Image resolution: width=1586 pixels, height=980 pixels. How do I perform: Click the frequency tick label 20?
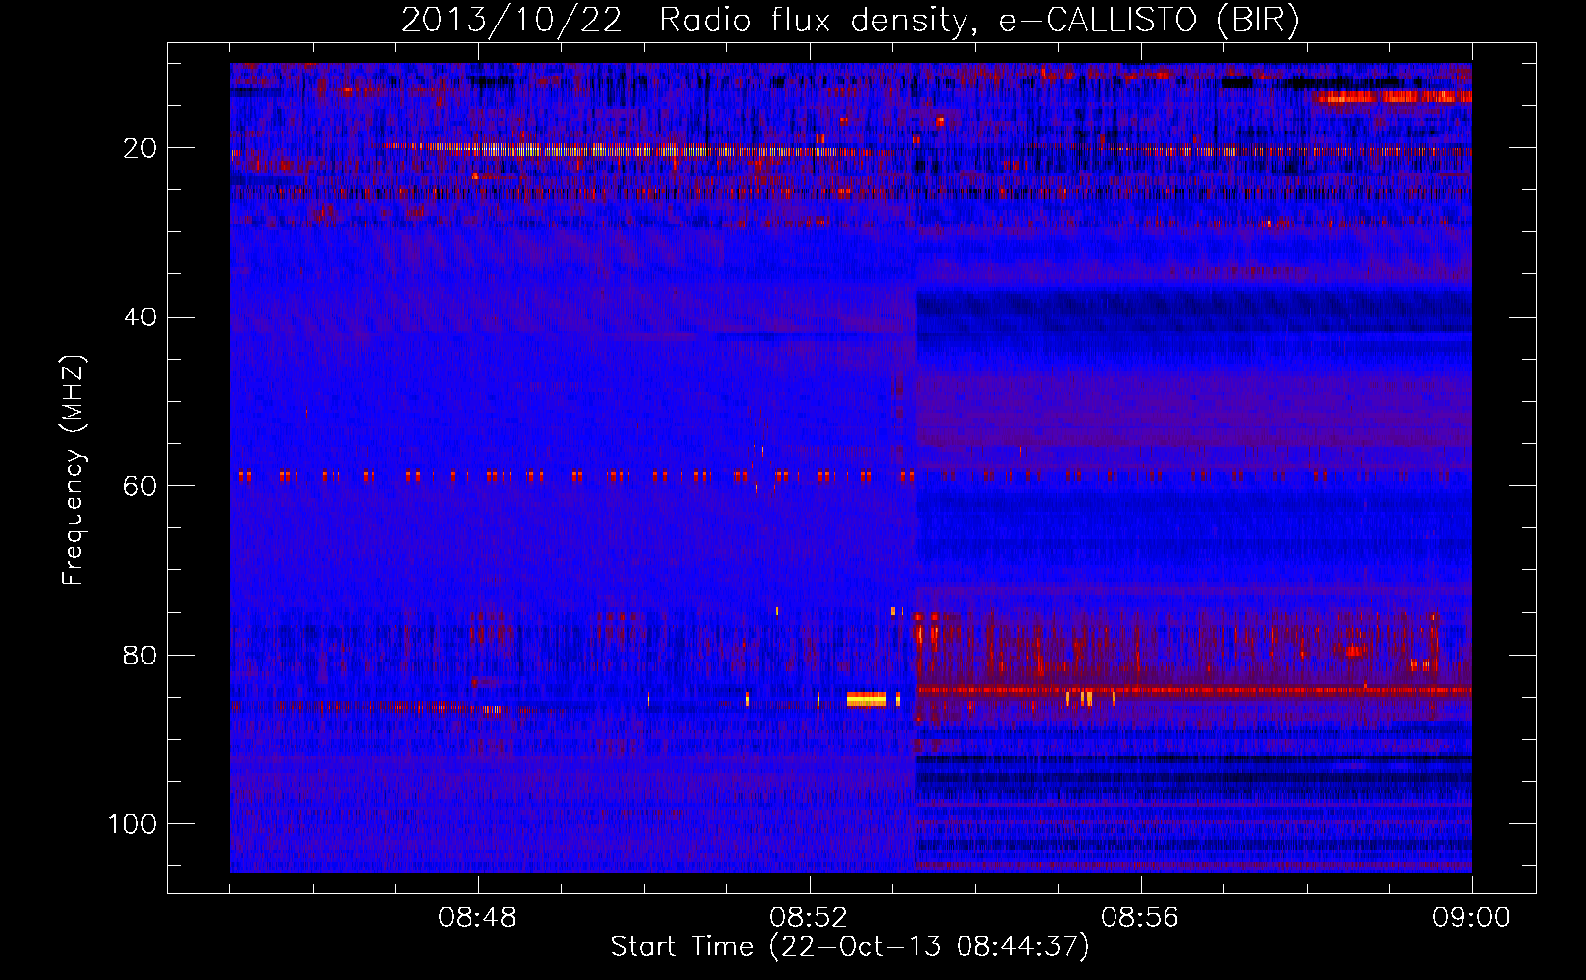click(140, 148)
